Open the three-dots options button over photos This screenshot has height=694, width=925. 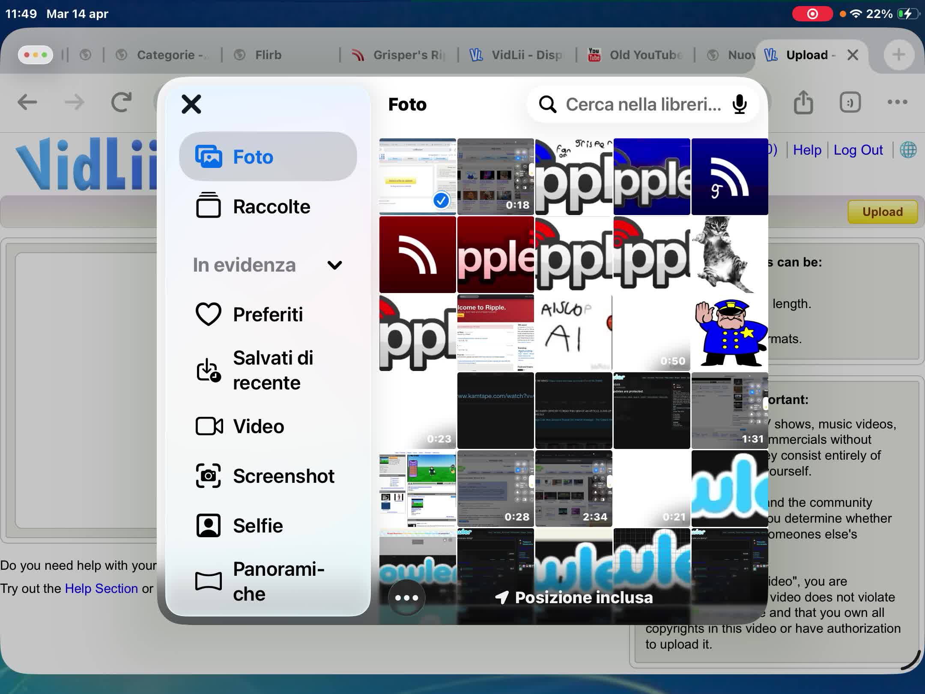point(406,598)
